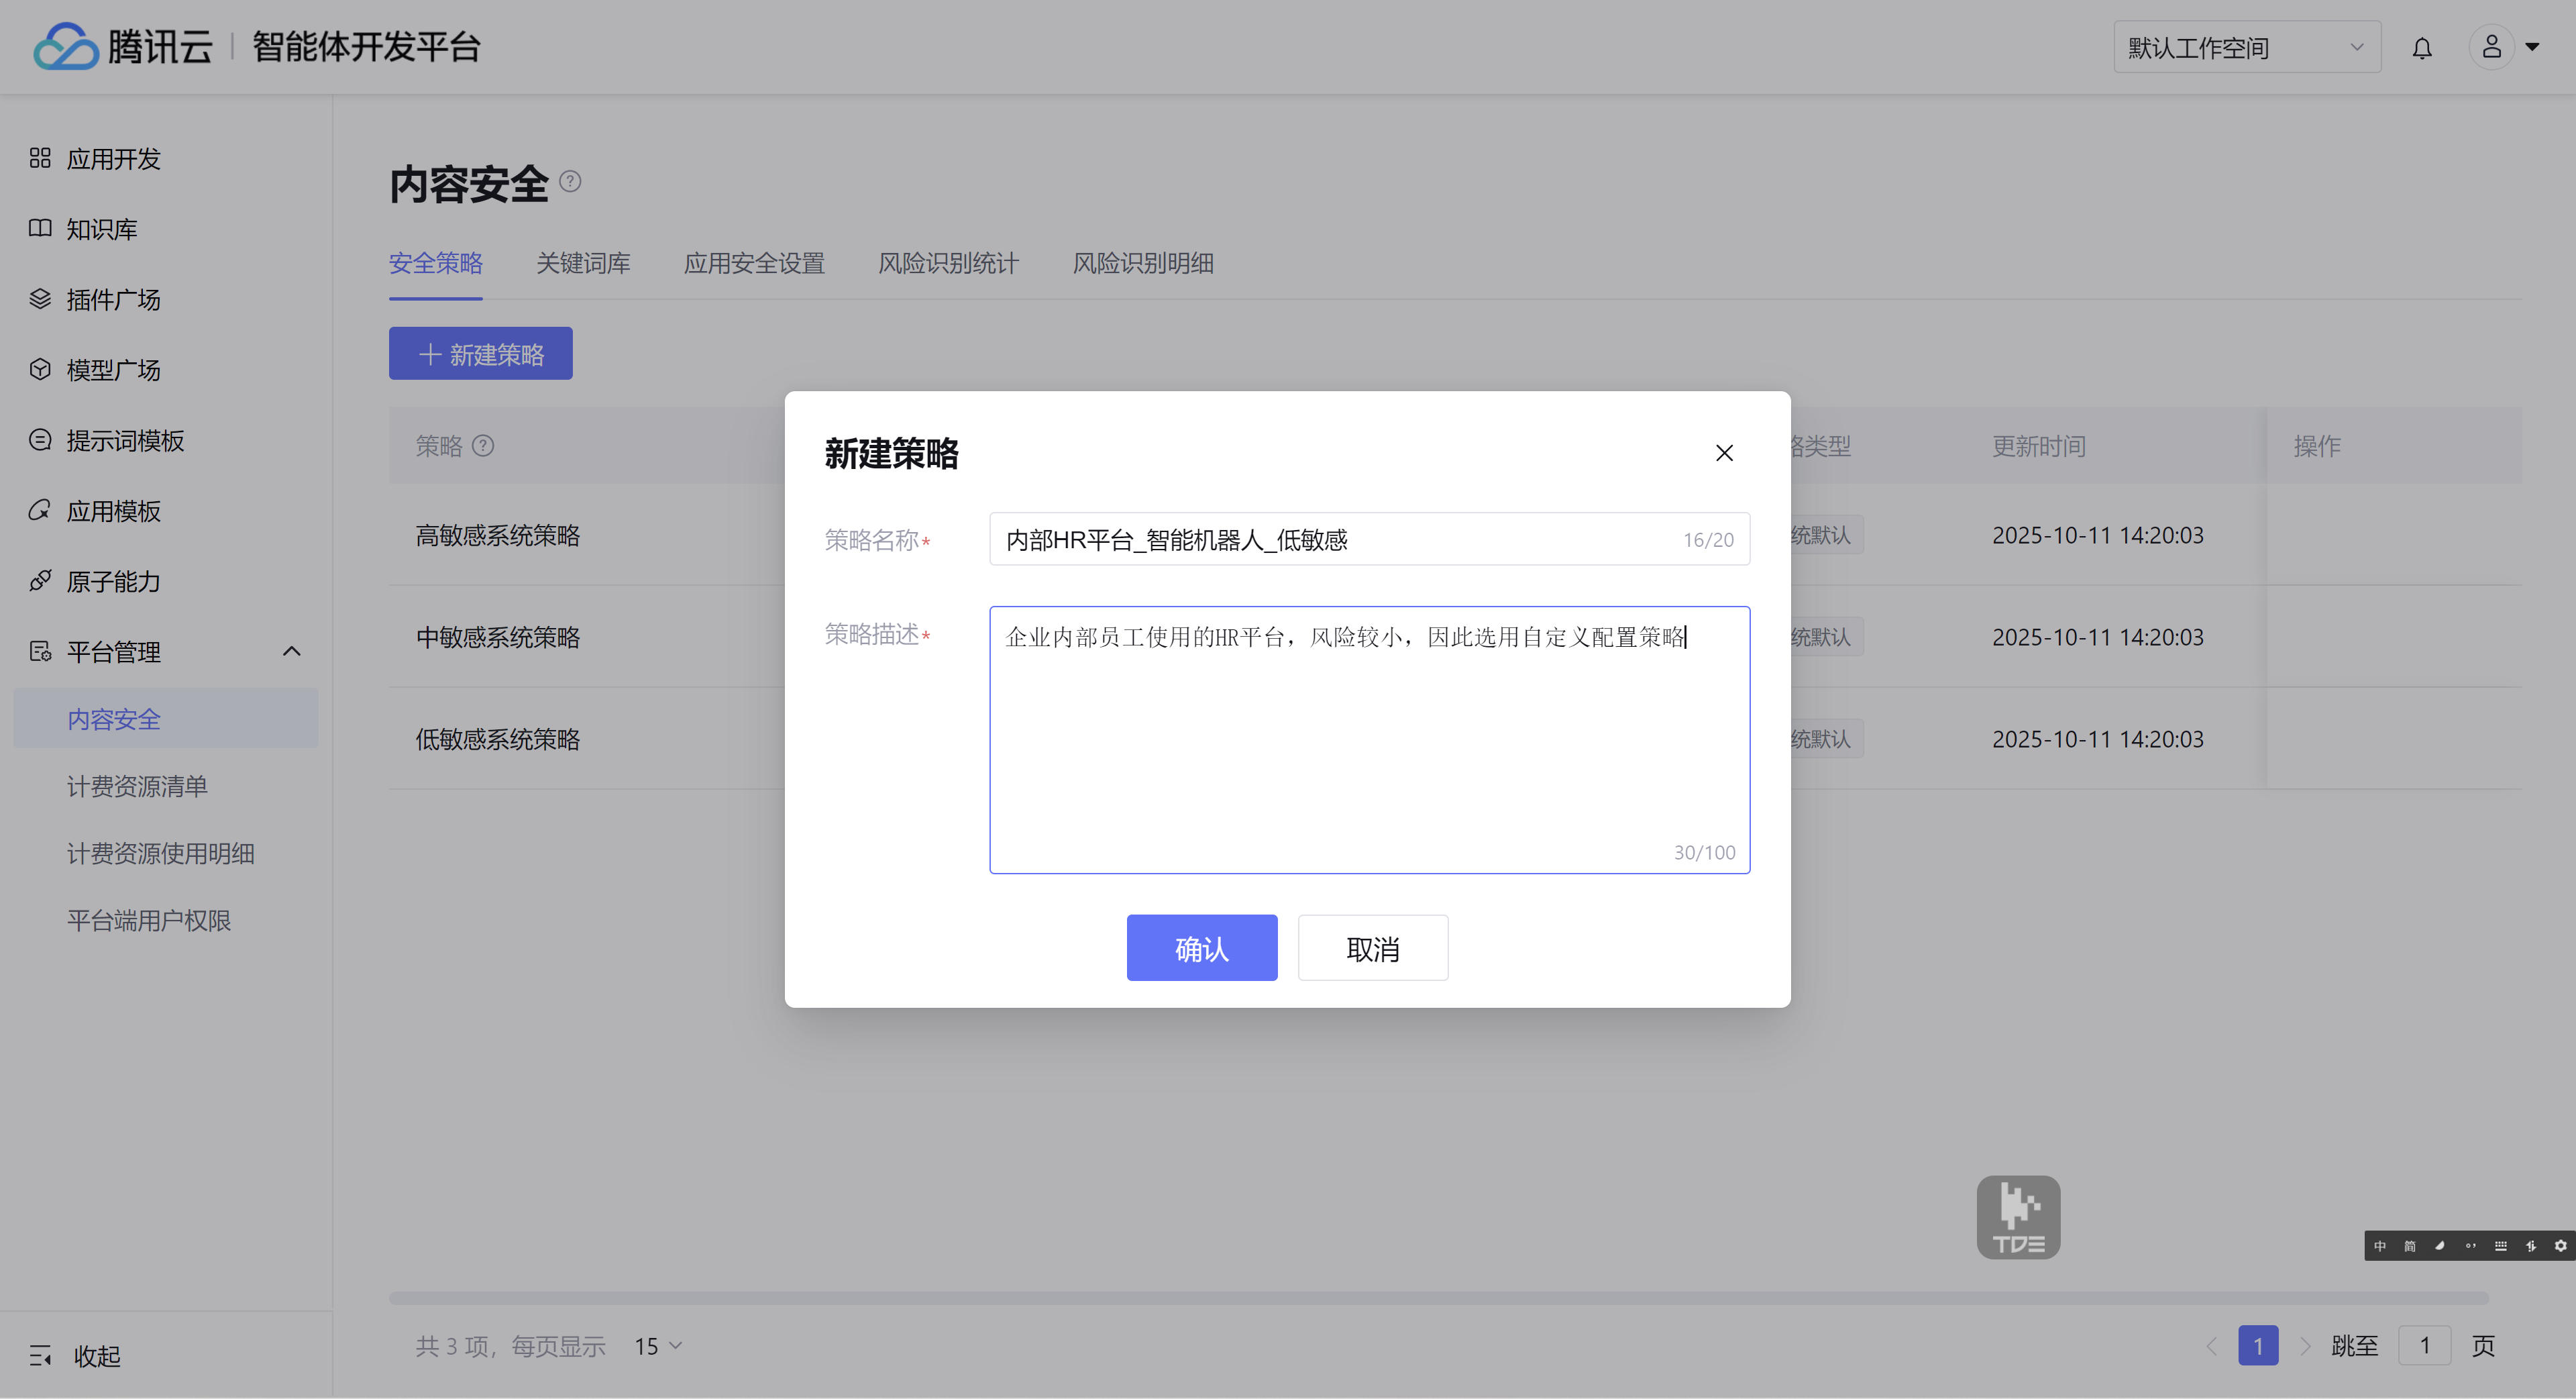Open 计费资源清单 in the sidebar
This screenshot has width=2576, height=1399.
[x=137, y=786]
